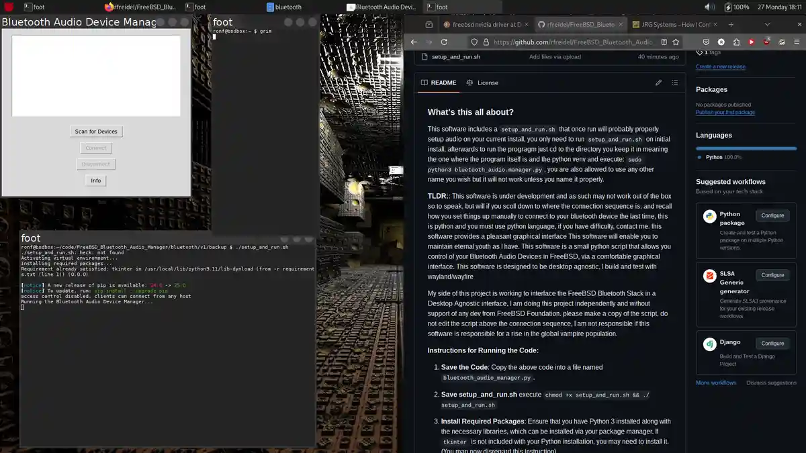
Task: Click the Django workflow icon
Action: click(709, 344)
